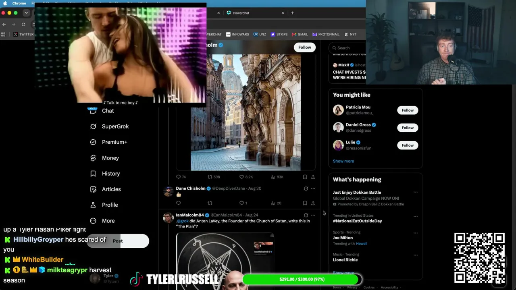This screenshot has width=516, height=290.
Task: Open options for Joe Milton trend
Action: click(x=416, y=233)
